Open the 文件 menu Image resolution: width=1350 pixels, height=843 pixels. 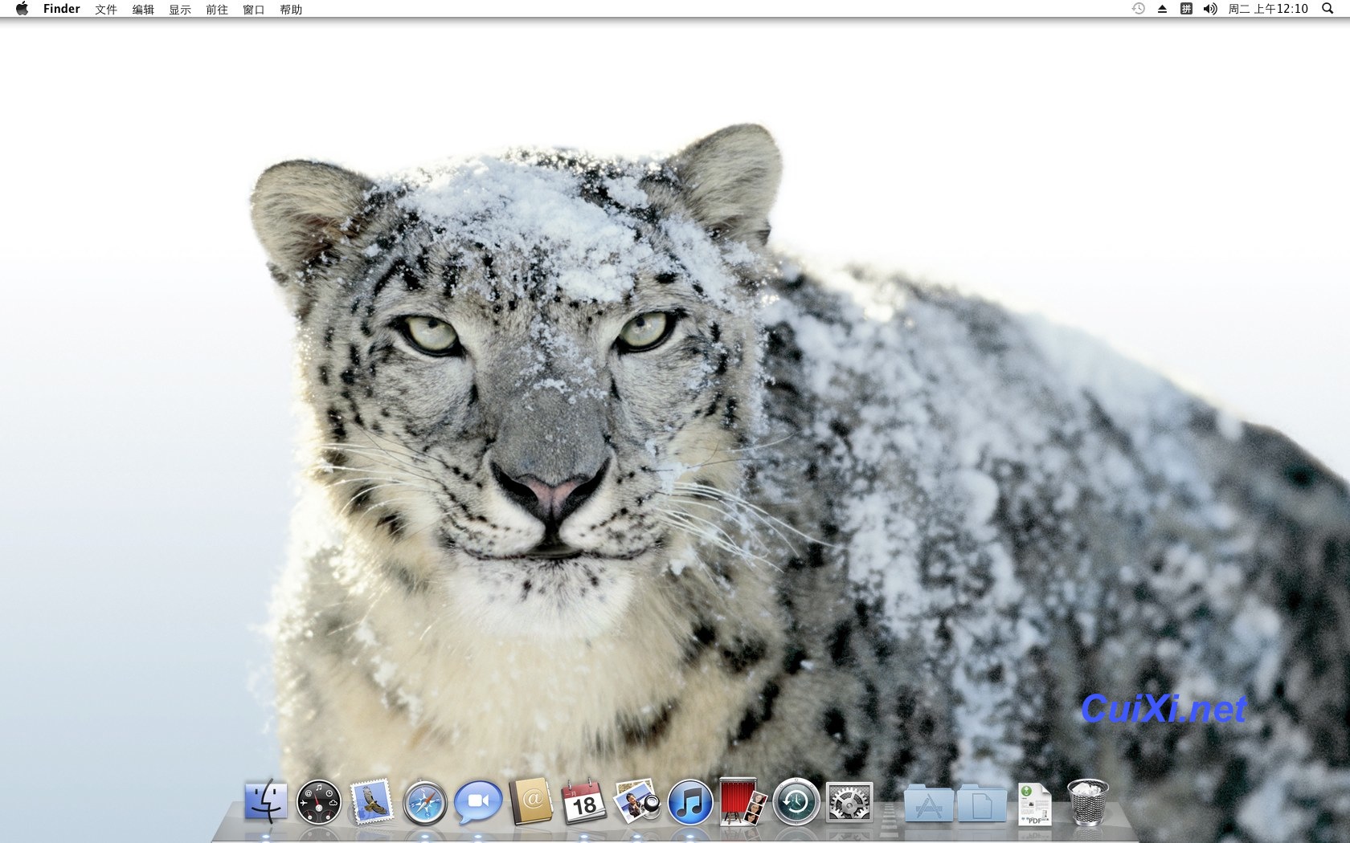coord(105,10)
